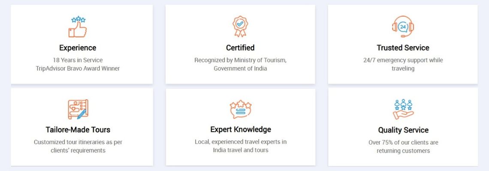Click the hand holding people icon
This screenshot has width=489, height=171.
point(403,109)
